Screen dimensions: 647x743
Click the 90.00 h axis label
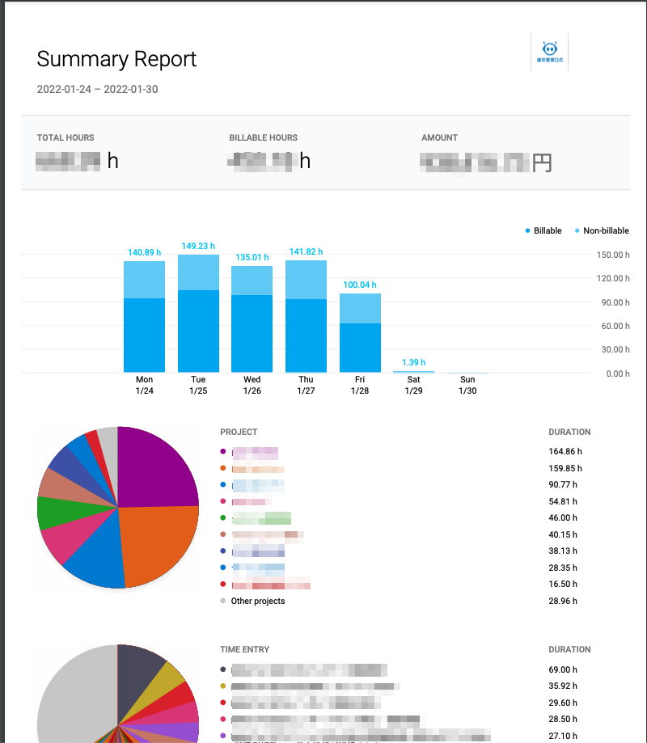tap(615, 302)
